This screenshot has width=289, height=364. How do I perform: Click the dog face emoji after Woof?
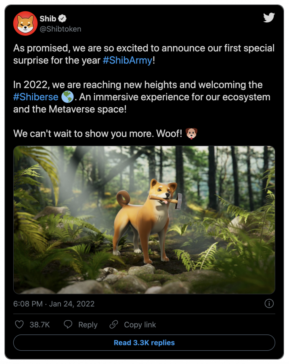[x=192, y=133]
